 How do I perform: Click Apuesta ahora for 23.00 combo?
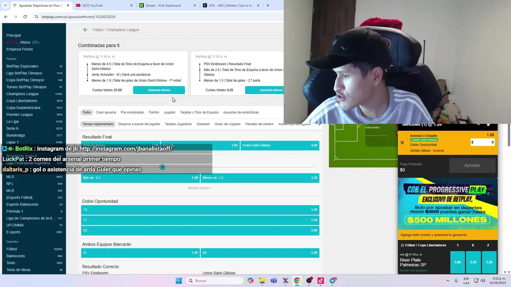coord(159,90)
